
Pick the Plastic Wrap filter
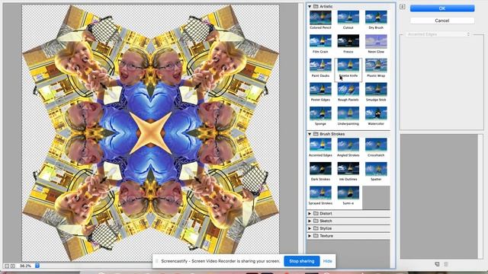(x=376, y=65)
